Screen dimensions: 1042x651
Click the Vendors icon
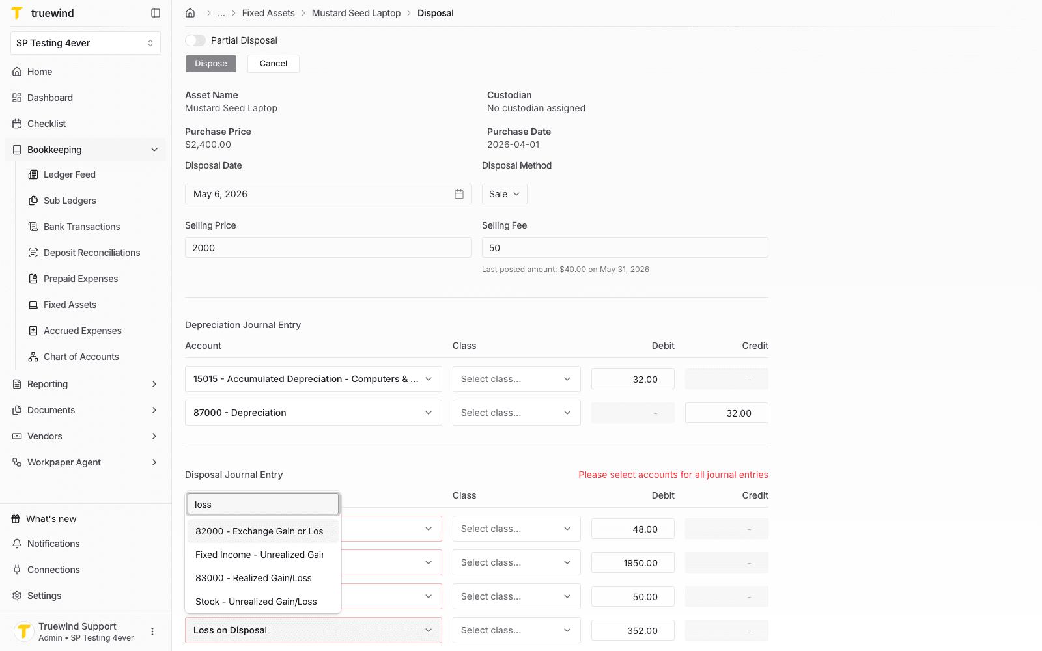17,436
